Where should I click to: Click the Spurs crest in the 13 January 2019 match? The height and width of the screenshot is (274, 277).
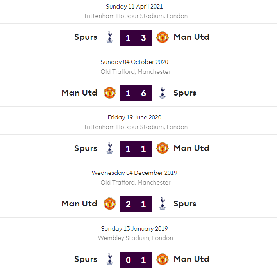(x=110, y=259)
